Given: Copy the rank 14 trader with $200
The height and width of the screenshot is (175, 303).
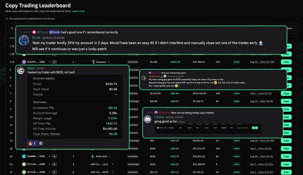Looking at the screenshot, I should tap(286, 149).
